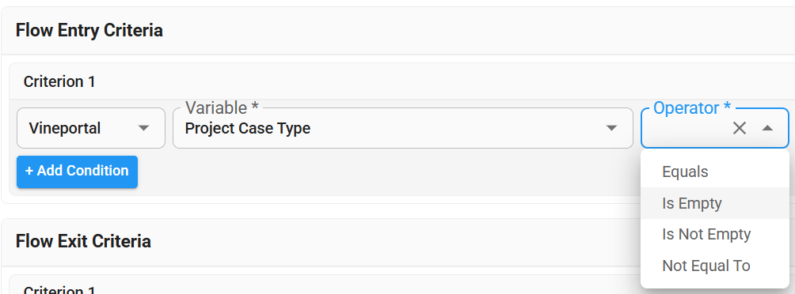This screenshot has height=294, width=795.
Task: Open the Vineportal source dropdown
Action: click(x=91, y=128)
